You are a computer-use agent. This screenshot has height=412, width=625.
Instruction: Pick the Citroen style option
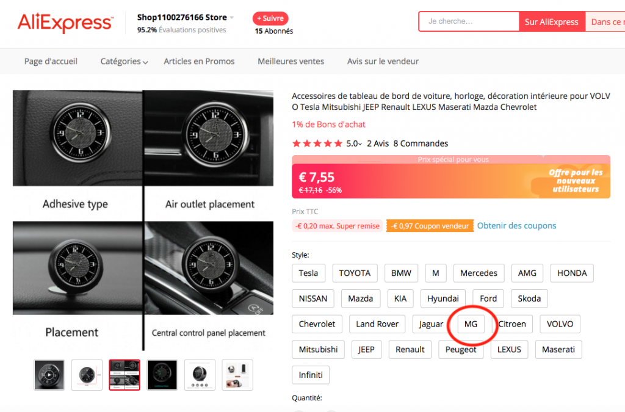tap(512, 324)
